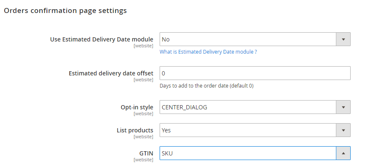
Task: Click the 'List products' field label
Action: click(x=134, y=130)
